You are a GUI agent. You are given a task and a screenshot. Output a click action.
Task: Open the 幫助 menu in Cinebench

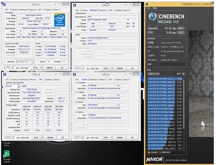coord(155,8)
